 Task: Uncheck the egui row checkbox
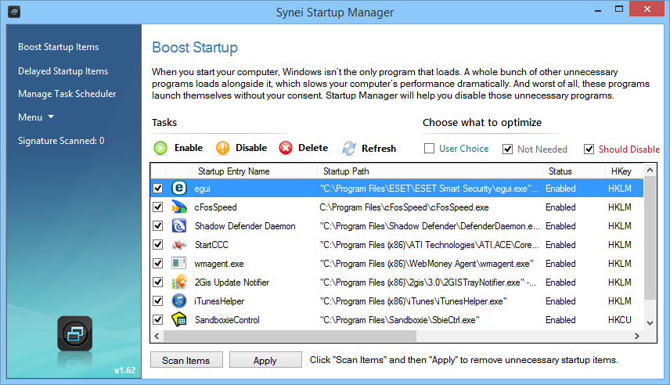click(157, 188)
